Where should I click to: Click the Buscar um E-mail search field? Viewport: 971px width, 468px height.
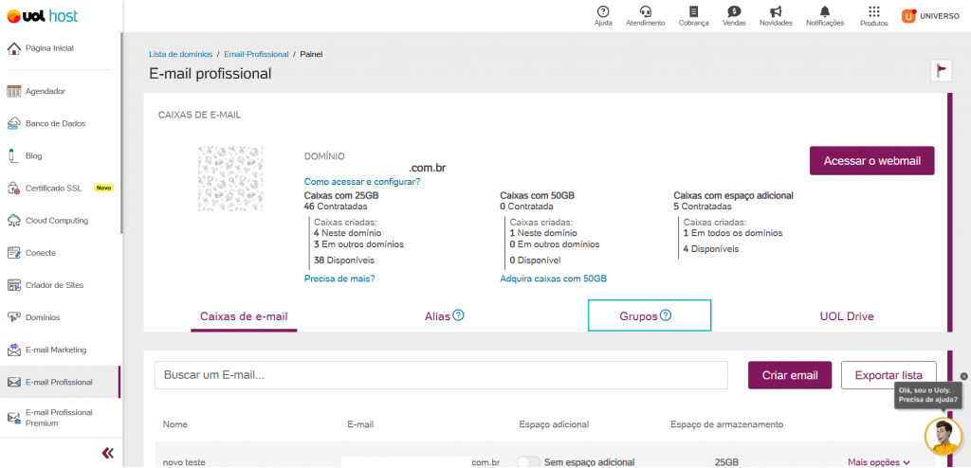tap(441, 375)
